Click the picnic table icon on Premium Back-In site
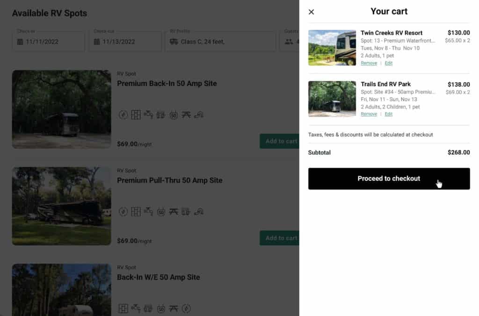Image resolution: width=479 pixels, height=316 pixels. tap(186, 115)
